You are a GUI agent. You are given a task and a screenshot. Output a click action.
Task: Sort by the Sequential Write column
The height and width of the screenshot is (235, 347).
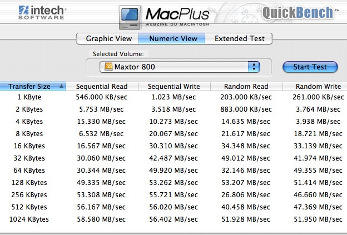tap(174, 87)
